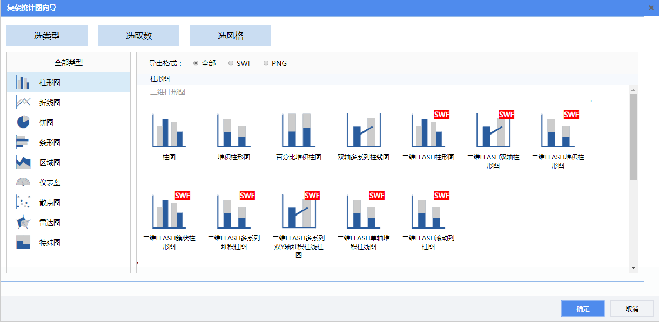Pick the 百分比堆积柱图 chart icon
659x322 pixels.
[x=299, y=131]
